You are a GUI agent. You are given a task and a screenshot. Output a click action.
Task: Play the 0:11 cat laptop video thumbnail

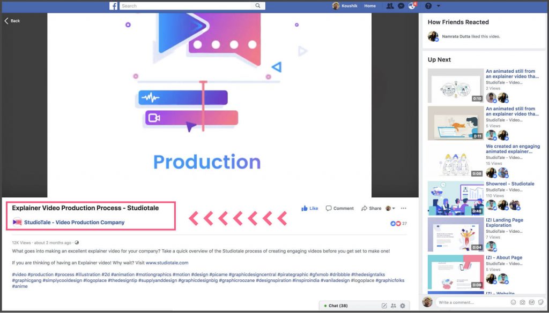pos(456,123)
